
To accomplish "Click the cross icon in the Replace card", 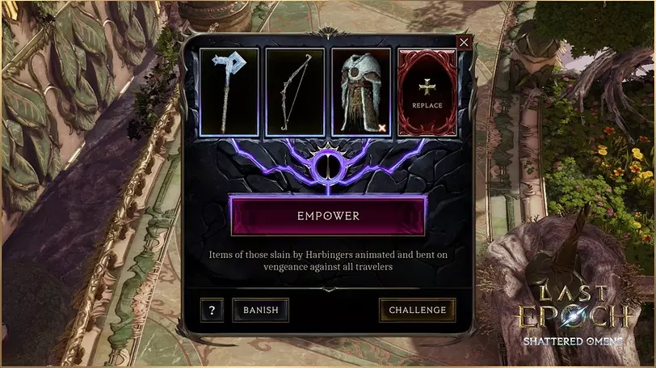I will click(427, 87).
